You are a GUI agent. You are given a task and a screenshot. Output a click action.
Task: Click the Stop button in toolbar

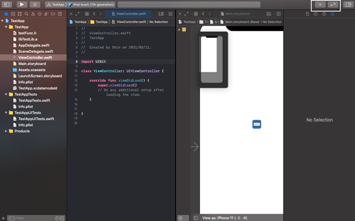click(x=35, y=5)
